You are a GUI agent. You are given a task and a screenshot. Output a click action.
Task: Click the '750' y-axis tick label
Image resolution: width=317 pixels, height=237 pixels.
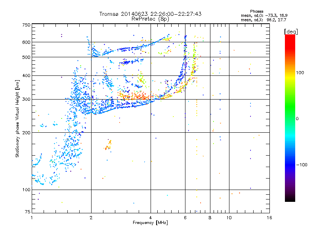[x=26, y=25]
